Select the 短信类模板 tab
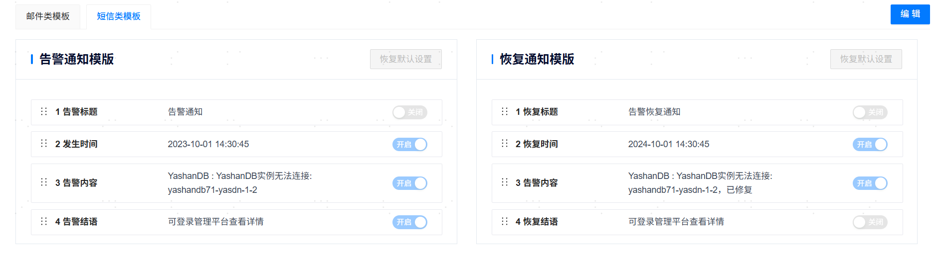This screenshot has height=260, width=944. click(x=119, y=16)
